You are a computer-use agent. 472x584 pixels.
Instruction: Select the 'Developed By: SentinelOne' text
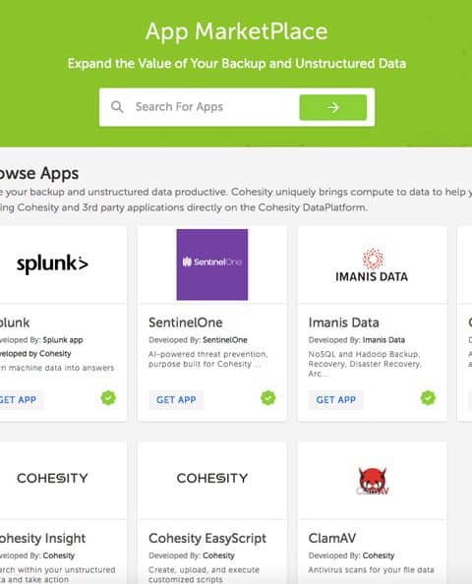198,340
